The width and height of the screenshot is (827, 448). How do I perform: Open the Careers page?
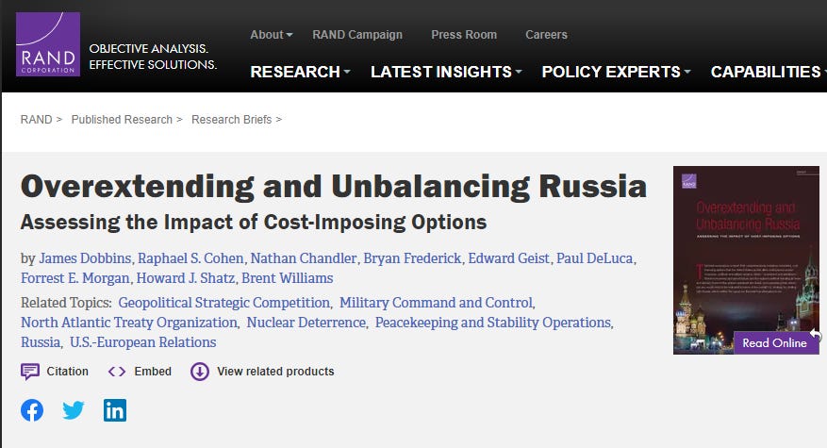click(x=546, y=35)
